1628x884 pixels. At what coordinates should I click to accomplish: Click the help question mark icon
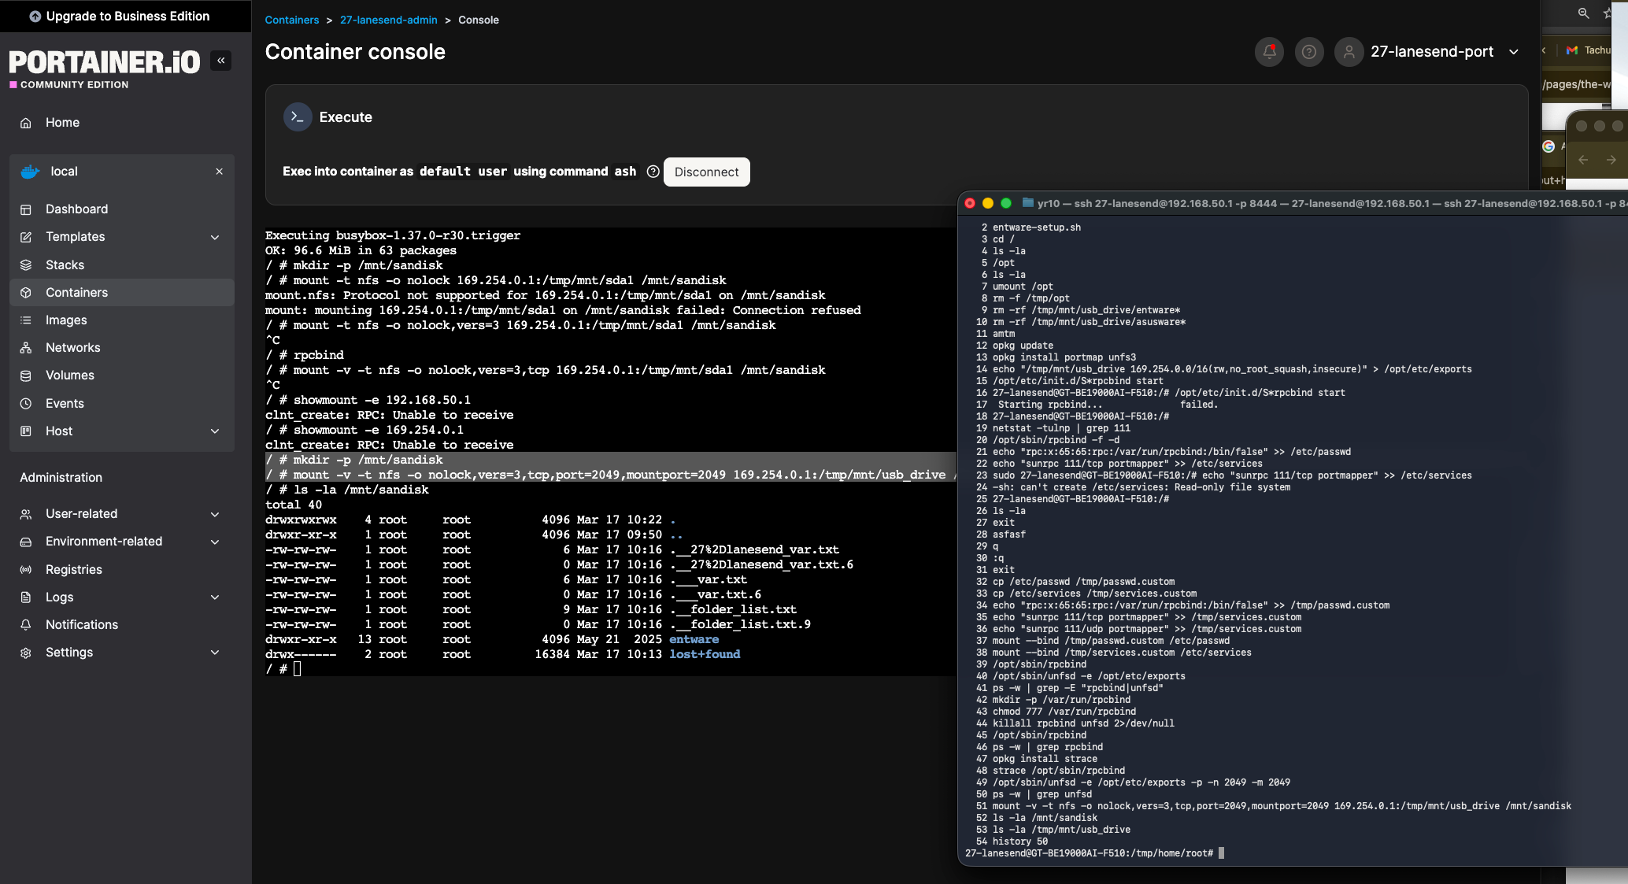pos(1308,52)
